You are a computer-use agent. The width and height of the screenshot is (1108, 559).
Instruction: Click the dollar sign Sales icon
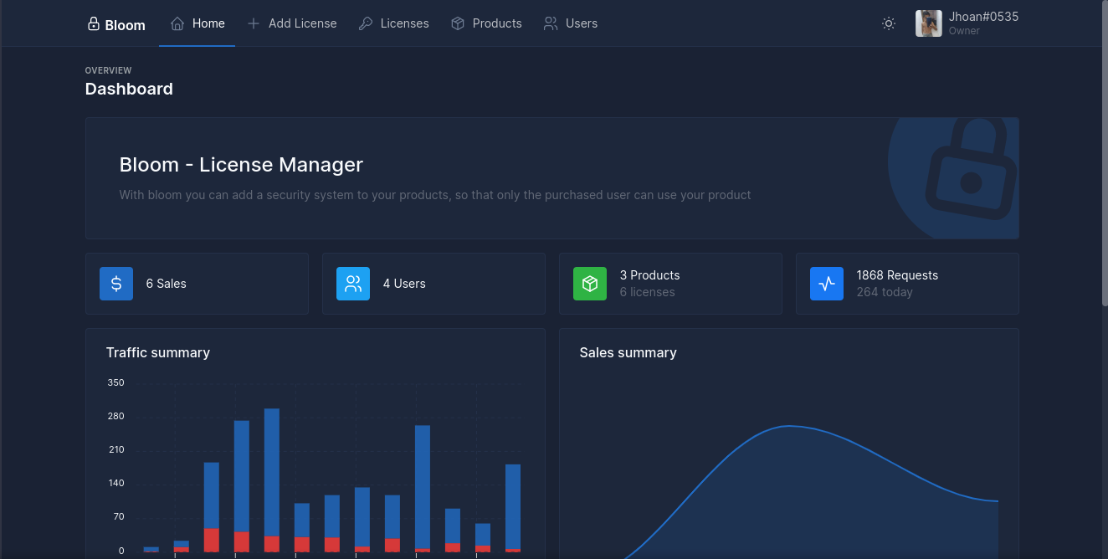[x=116, y=284]
